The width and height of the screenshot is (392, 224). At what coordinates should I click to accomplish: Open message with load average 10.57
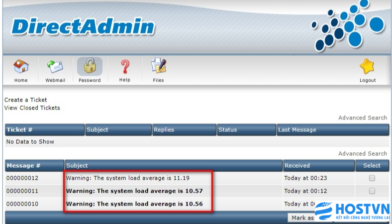pos(134,191)
